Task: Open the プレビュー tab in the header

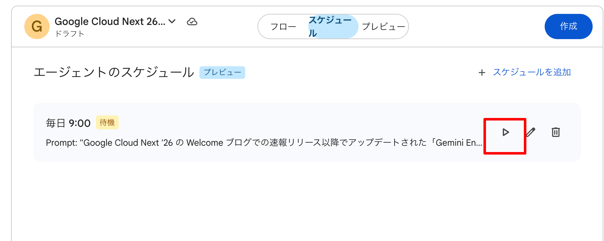Action: [383, 27]
